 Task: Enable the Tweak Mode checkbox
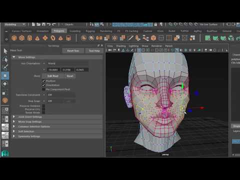pos(43,112)
